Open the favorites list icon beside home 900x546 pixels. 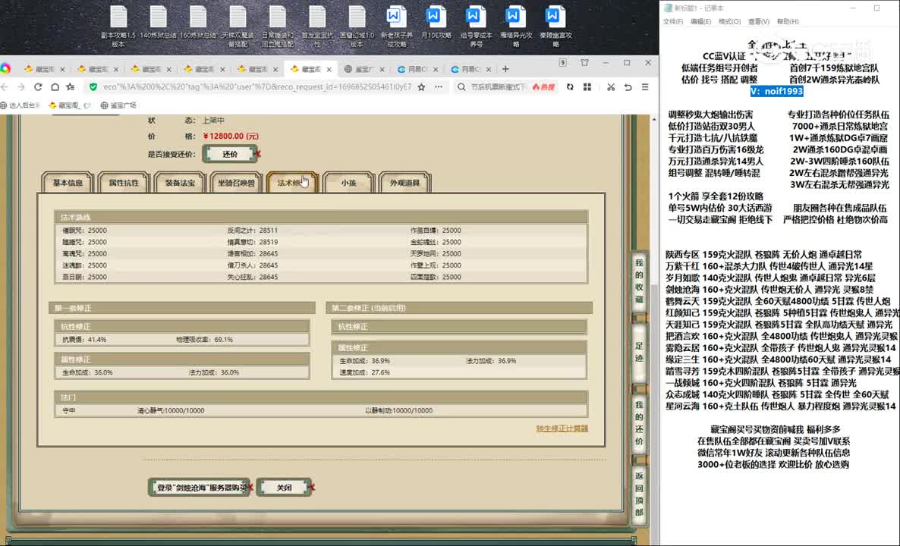coord(71,87)
